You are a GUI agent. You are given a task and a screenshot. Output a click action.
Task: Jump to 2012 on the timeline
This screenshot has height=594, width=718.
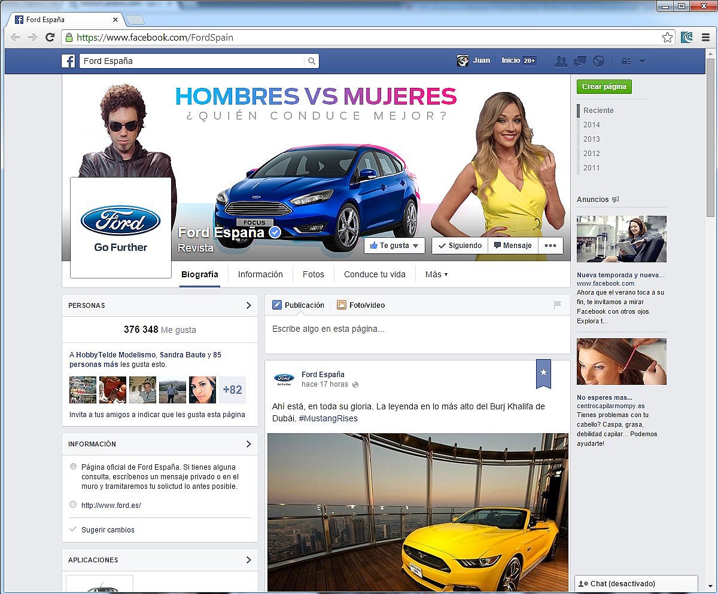tap(592, 154)
